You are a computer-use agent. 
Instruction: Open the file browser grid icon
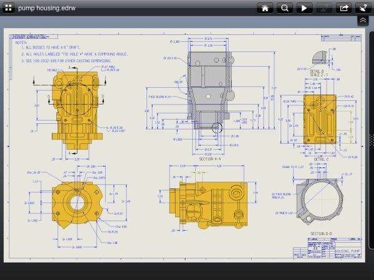point(8,8)
